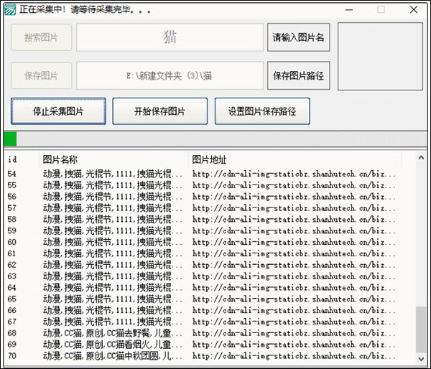Image resolution: width=431 pixels, height=369 pixels.
Task: Select list row with id 63
Action: click(x=203, y=276)
